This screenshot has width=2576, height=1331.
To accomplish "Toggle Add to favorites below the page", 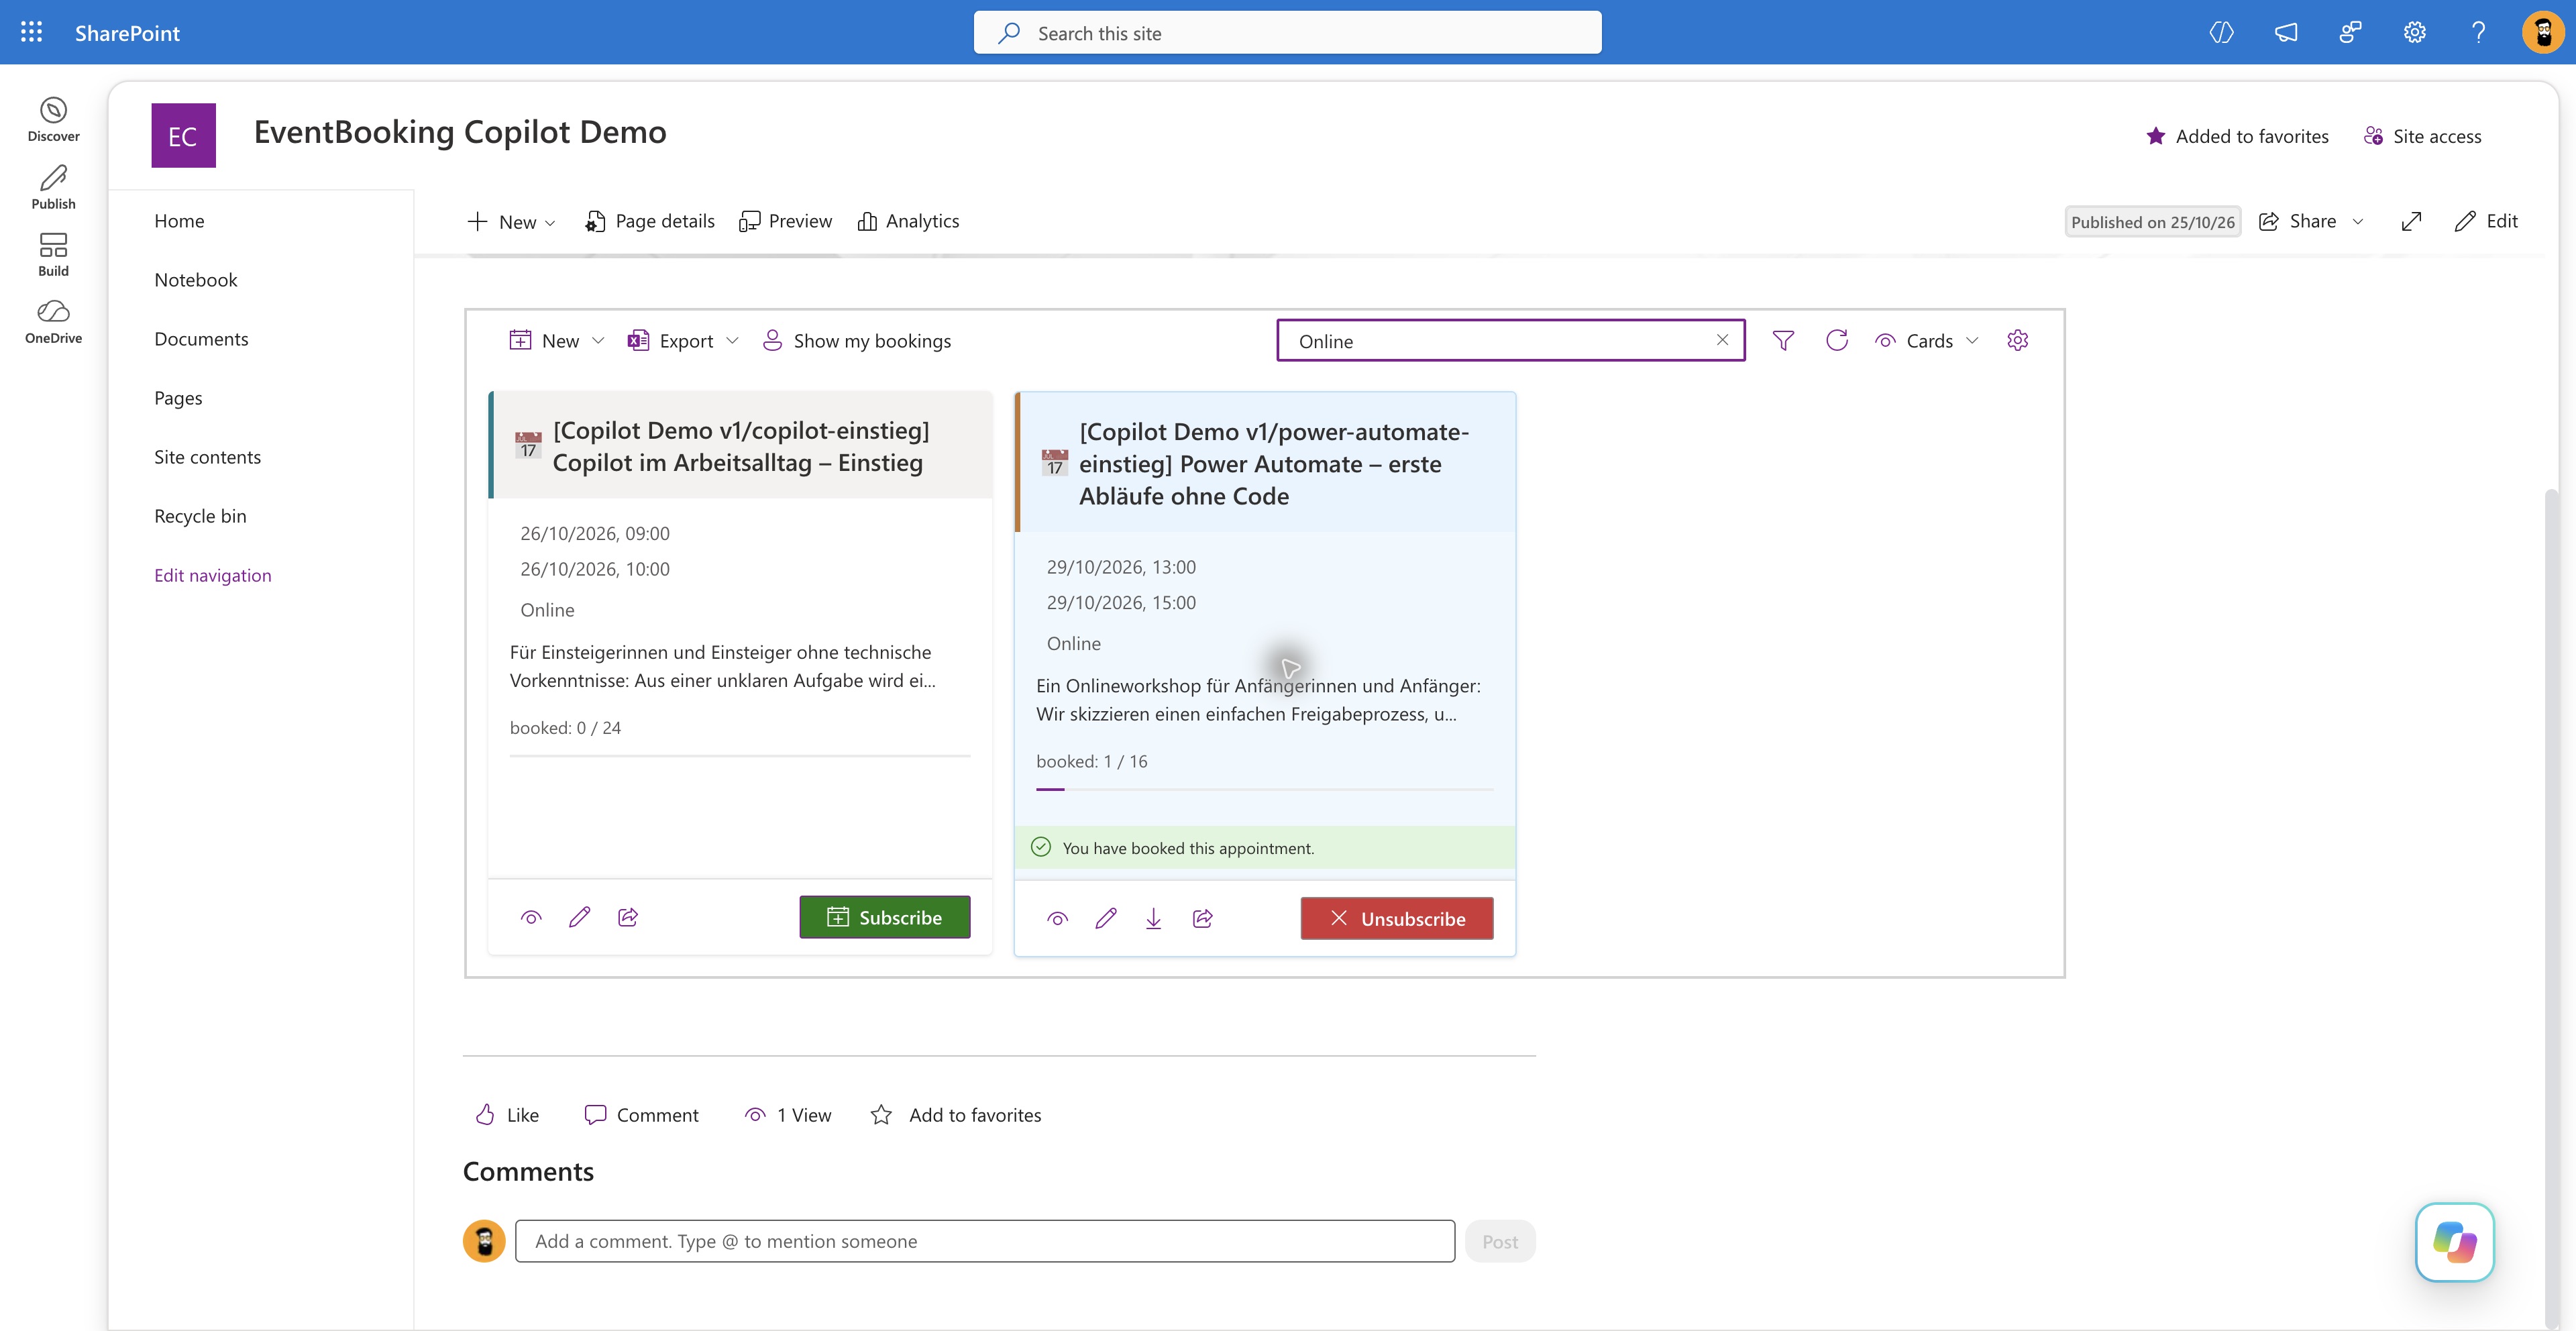I will tap(956, 1114).
